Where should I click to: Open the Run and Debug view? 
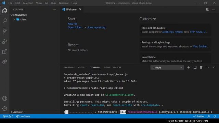click(x=4, y=41)
